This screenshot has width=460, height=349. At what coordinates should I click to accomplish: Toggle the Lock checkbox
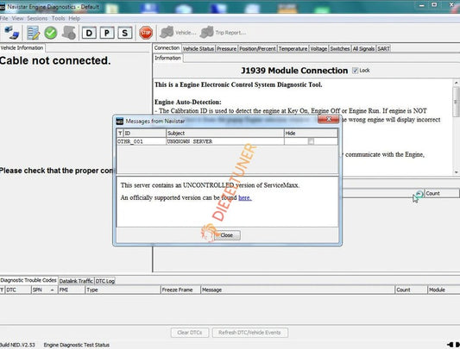click(x=355, y=71)
